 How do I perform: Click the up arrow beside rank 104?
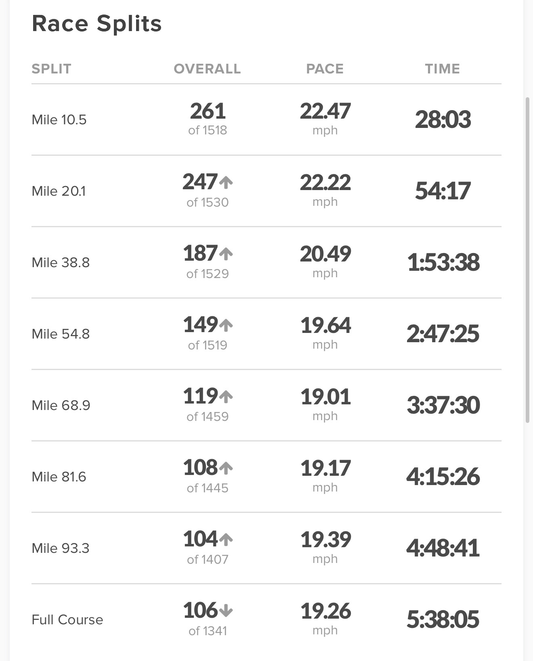click(226, 540)
